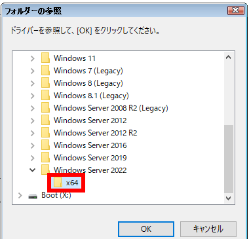The width and height of the screenshot is (249, 239).
Task: Select the Windows Server 2012 label
Action: click(x=90, y=120)
